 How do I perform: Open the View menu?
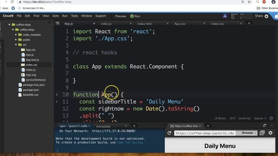46,16
